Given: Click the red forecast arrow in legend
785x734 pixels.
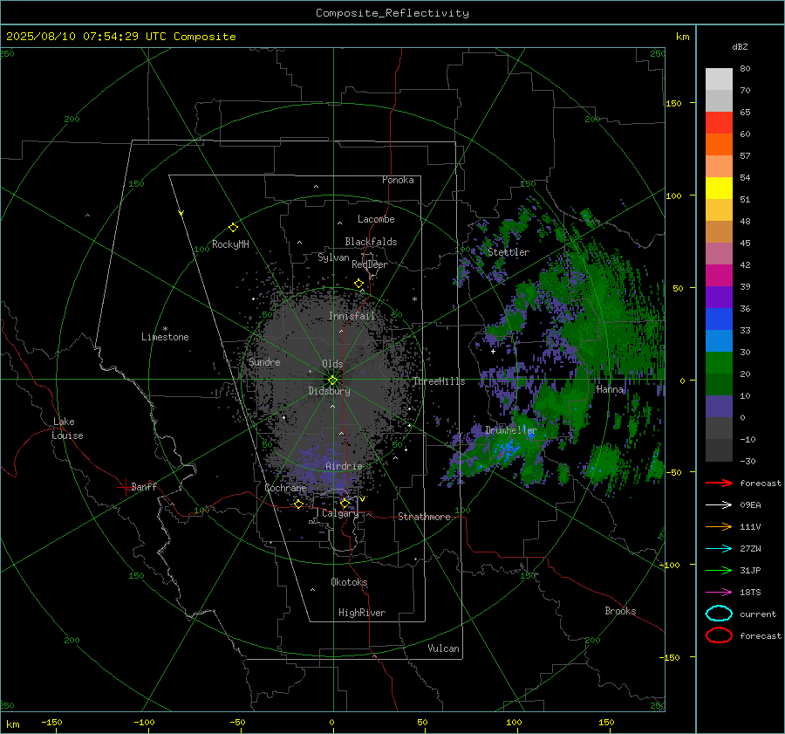Looking at the screenshot, I should click(x=719, y=483).
